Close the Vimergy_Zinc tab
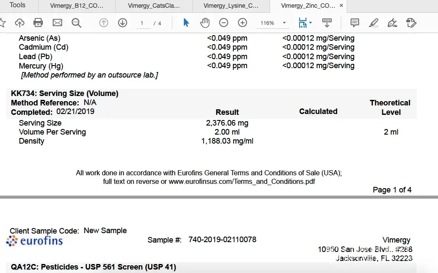 coord(341,6)
